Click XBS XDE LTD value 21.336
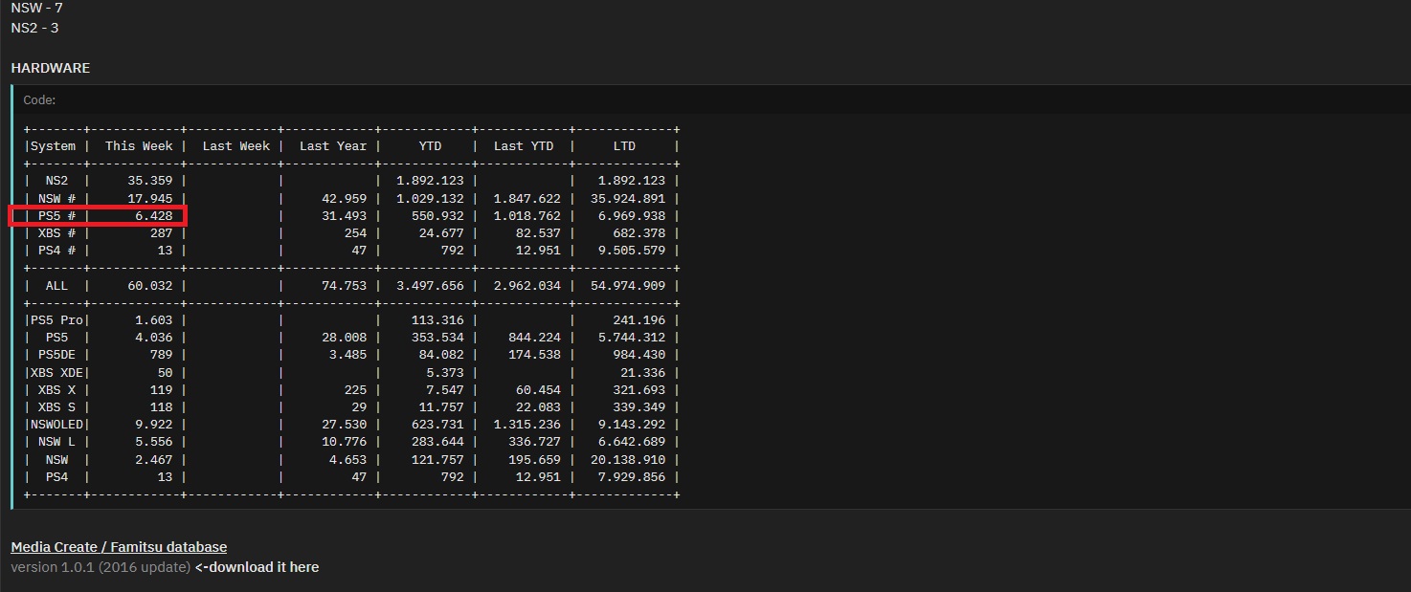1411x592 pixels. [x=642, y=373]
